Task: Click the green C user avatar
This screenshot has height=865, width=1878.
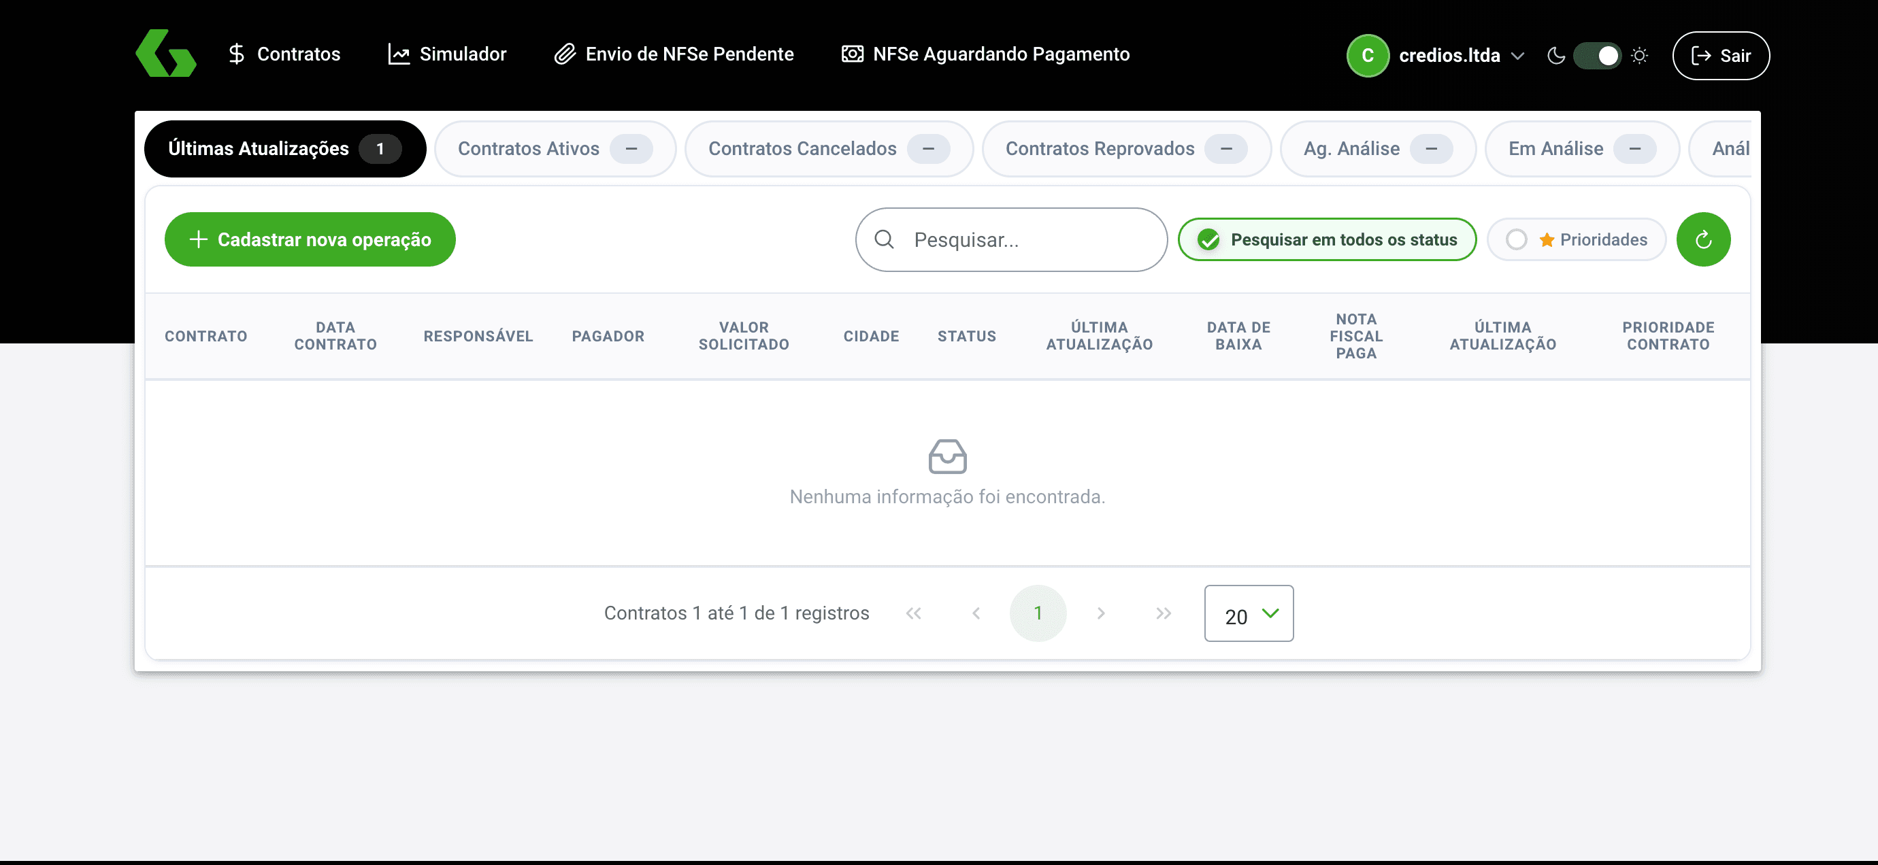Action: click(1368, 55)
